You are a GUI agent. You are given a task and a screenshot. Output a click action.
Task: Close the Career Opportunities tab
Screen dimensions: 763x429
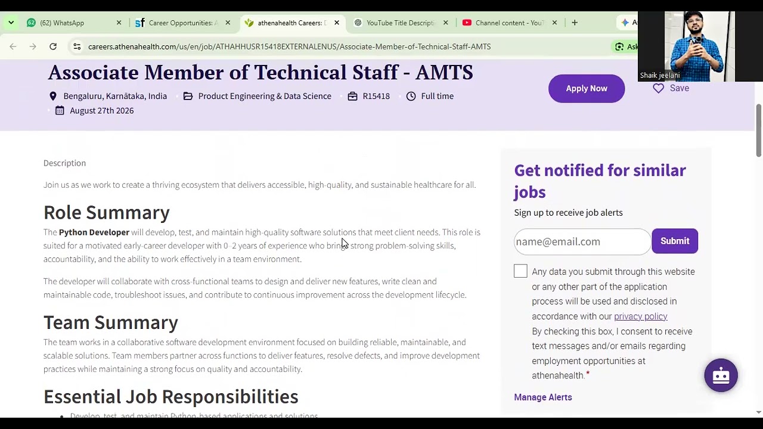click(228, 23)
